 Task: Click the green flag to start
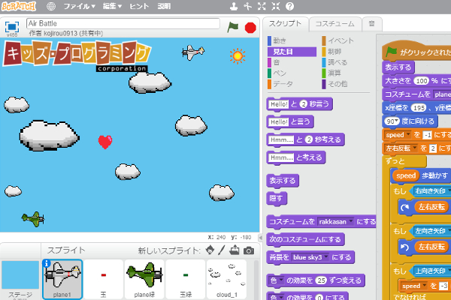(233, 26)
